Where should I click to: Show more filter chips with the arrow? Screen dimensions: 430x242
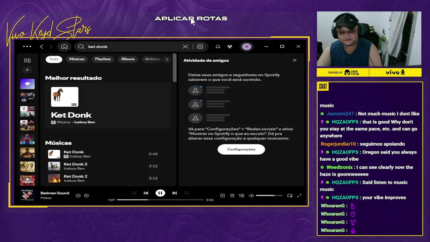point(167,59)
